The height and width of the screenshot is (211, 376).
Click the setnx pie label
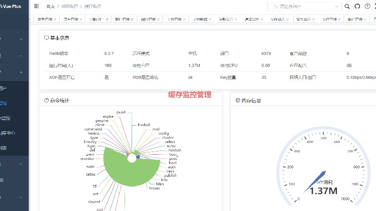click(x=91, y=174)
